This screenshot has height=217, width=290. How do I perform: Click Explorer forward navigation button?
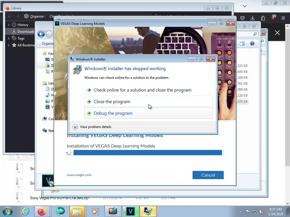(49, 34)
